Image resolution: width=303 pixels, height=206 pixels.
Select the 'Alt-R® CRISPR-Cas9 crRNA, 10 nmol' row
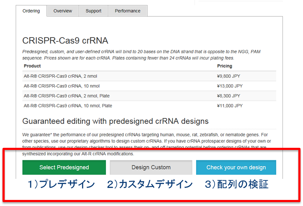click(149, 86)
